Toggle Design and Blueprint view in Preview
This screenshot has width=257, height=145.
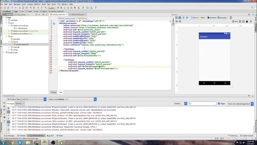[184, 18]
